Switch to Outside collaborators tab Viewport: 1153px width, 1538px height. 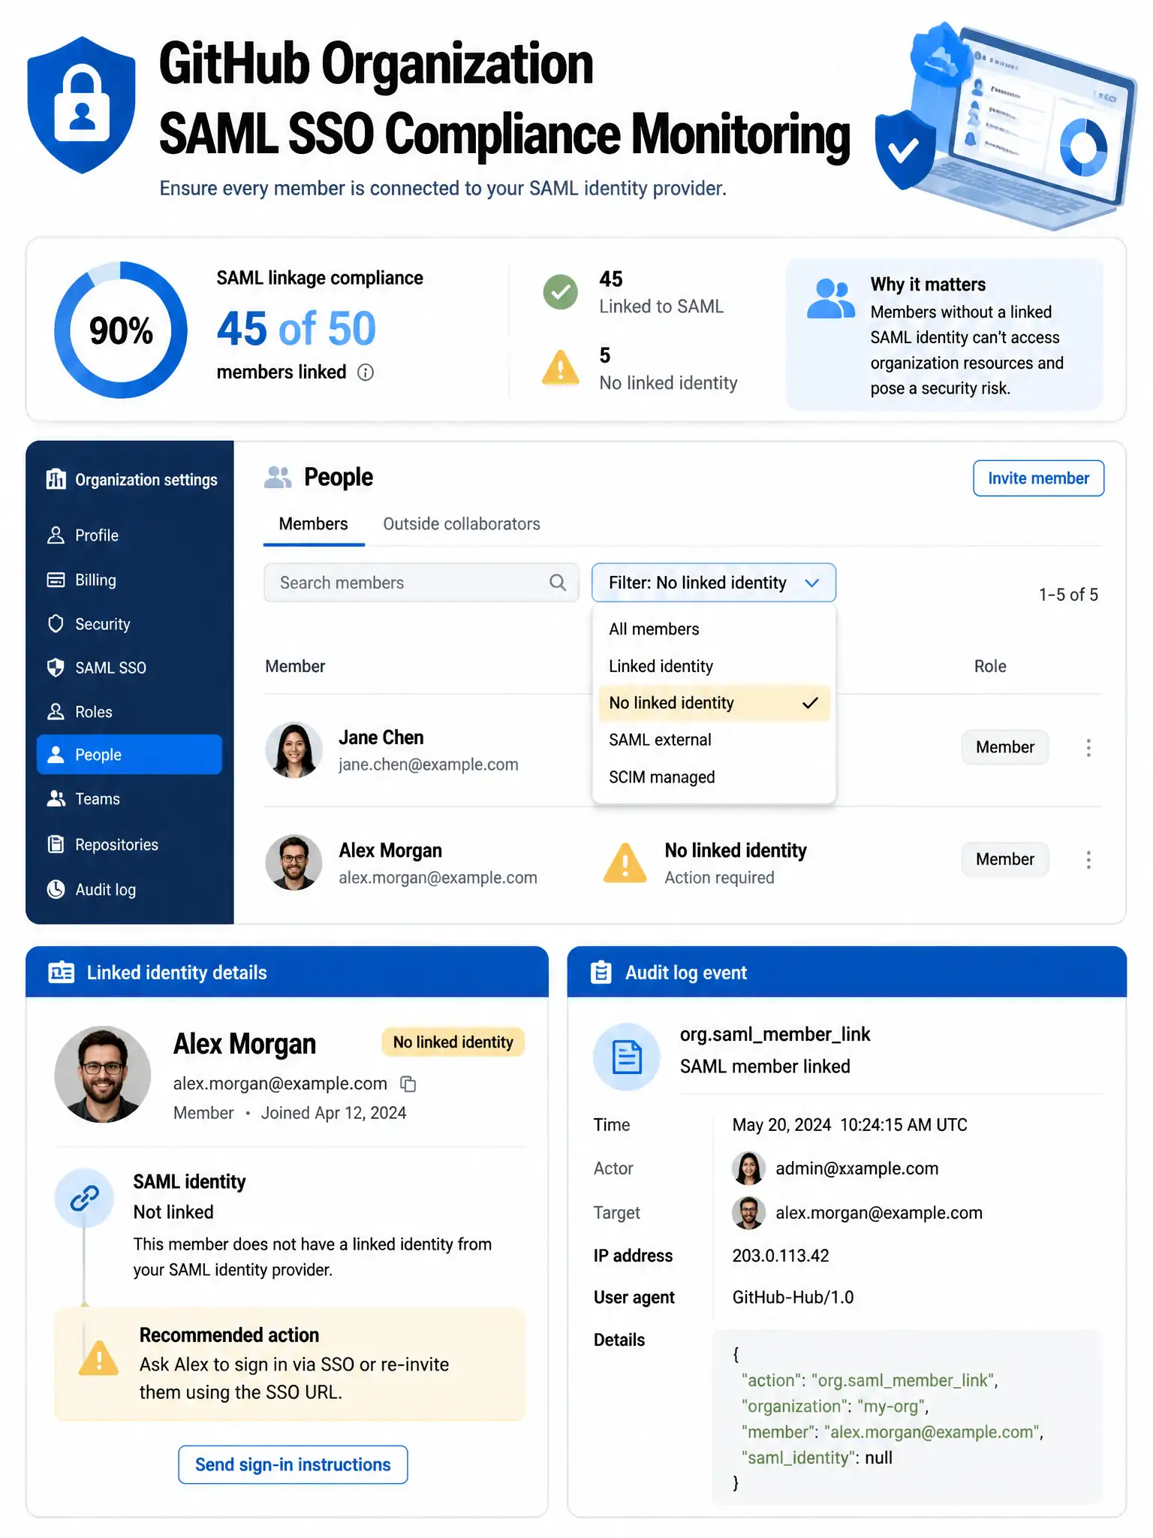462,524
